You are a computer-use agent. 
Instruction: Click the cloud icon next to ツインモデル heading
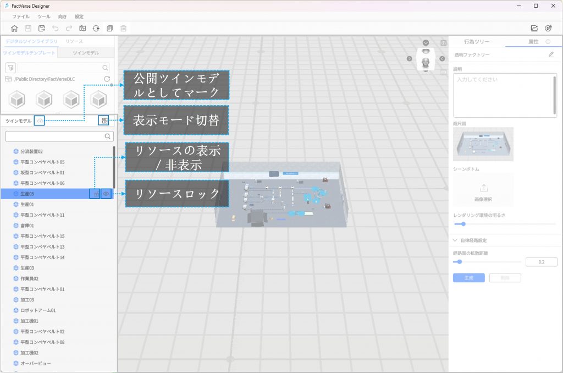tap(39, 120)
